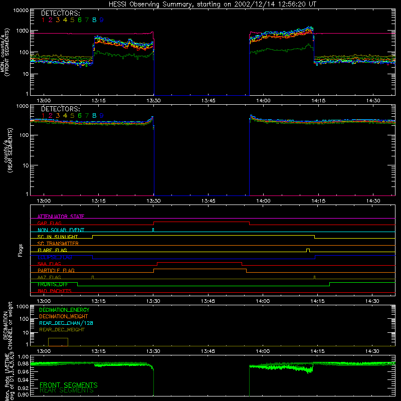Select the GAP_FLAG label
This screenshot has width=401, height=401.
(49, 223)
